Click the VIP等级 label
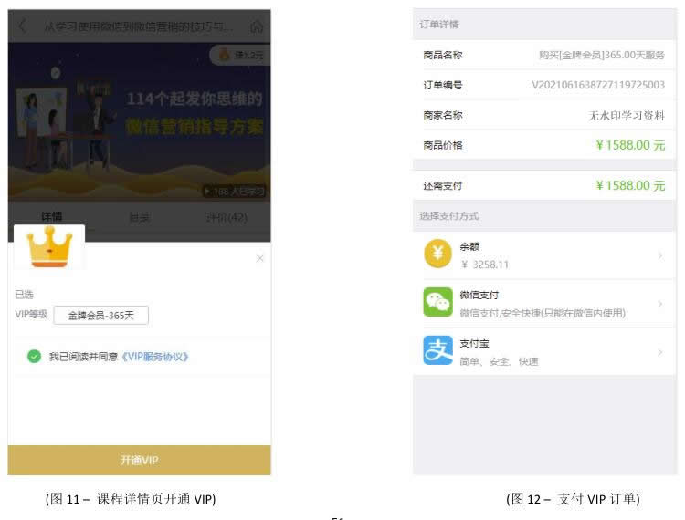 (x=30, y=314)
